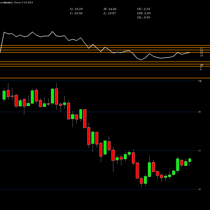Click the 14 label in the upper panel
The height and width of the screenshot is (210, 210).
202,56
